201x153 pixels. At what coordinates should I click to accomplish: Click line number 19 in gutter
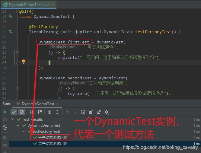4,42
